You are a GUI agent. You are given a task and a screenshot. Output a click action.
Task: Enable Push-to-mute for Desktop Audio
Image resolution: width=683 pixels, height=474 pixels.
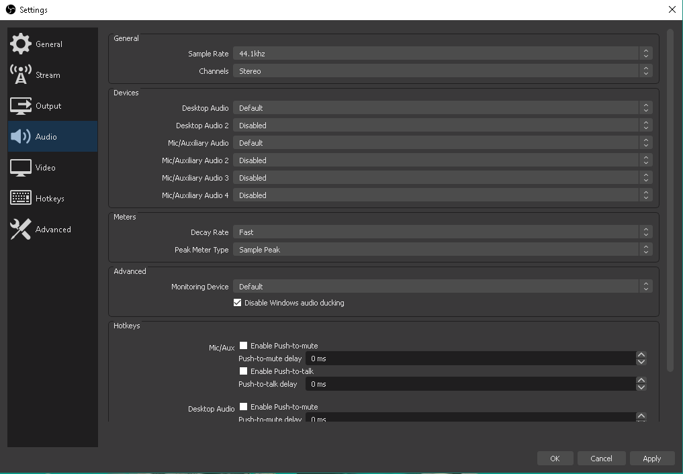244,407
